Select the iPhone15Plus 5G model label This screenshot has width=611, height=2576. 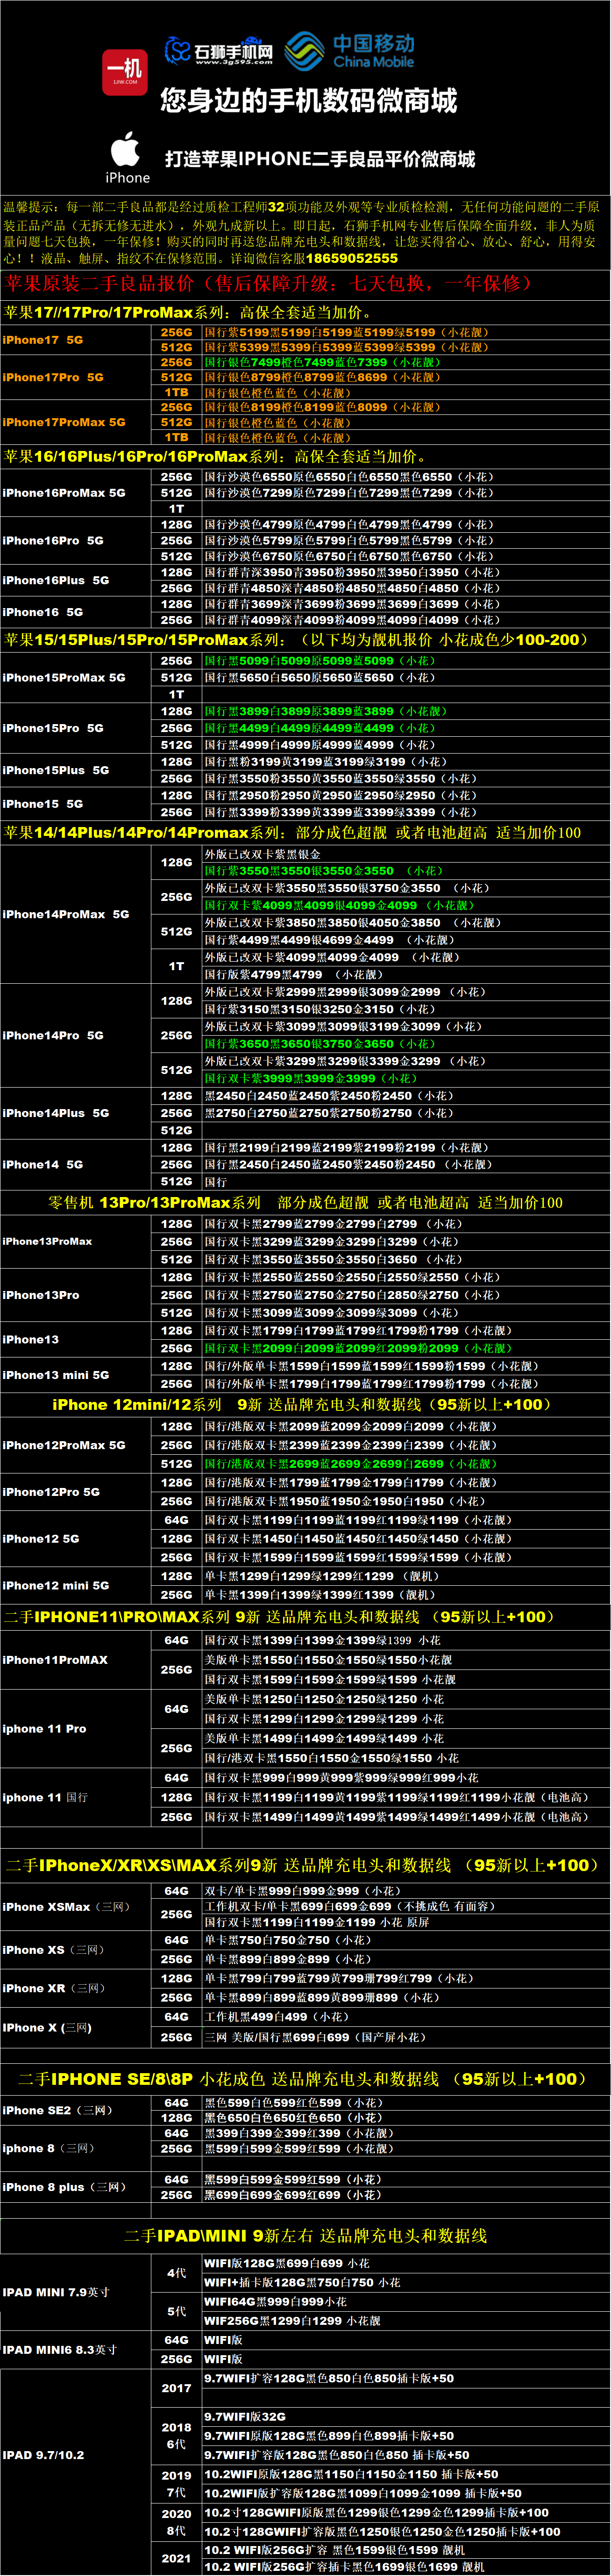pos(56,771)
